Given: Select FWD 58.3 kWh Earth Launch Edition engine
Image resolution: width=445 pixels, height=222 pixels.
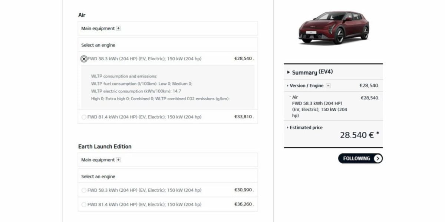Looking at the screenshot, I should (84, 190).
